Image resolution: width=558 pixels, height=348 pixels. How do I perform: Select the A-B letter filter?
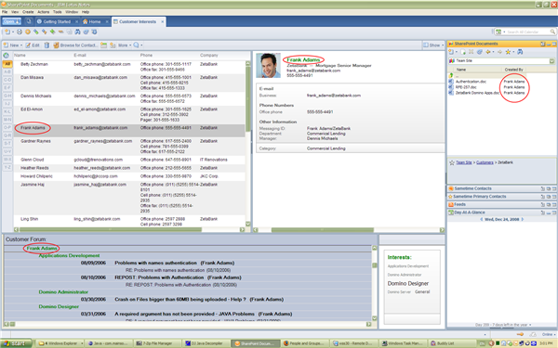click(7, 71)
